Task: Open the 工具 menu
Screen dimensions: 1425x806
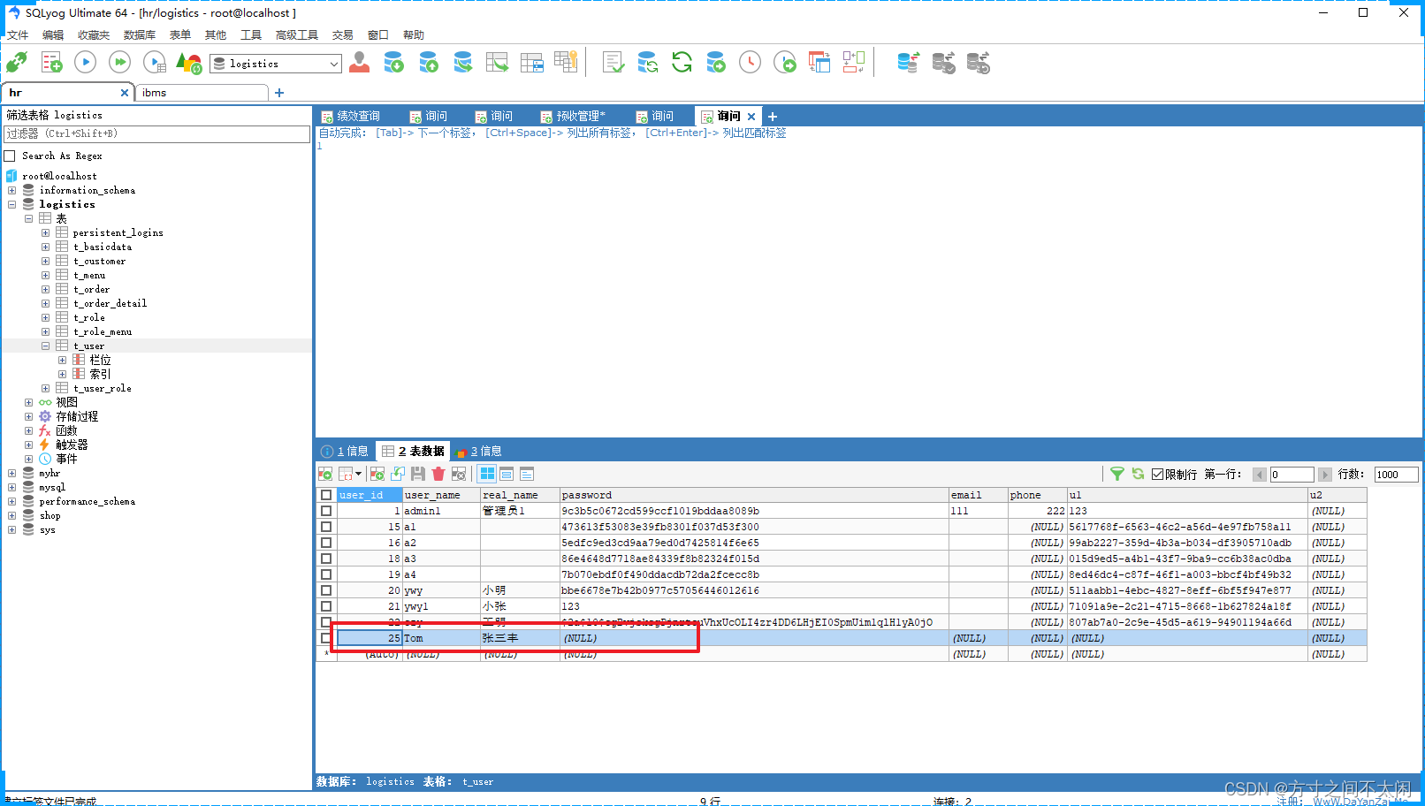Action: coord(250,34)
